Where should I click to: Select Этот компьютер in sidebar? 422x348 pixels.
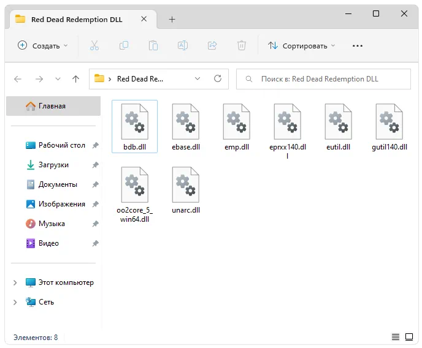click(x=59, y=282)
